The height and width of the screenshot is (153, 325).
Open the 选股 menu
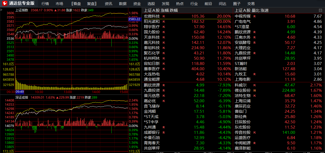151,4
